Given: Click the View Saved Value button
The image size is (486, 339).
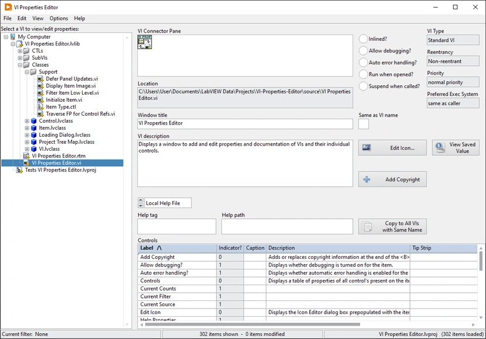Looking at the screenshot, I should click(456, 148).
